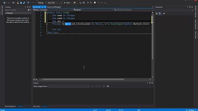The image size is (198, 111).
Task: Click the Publish button in status bar
Action: [191, 110]
